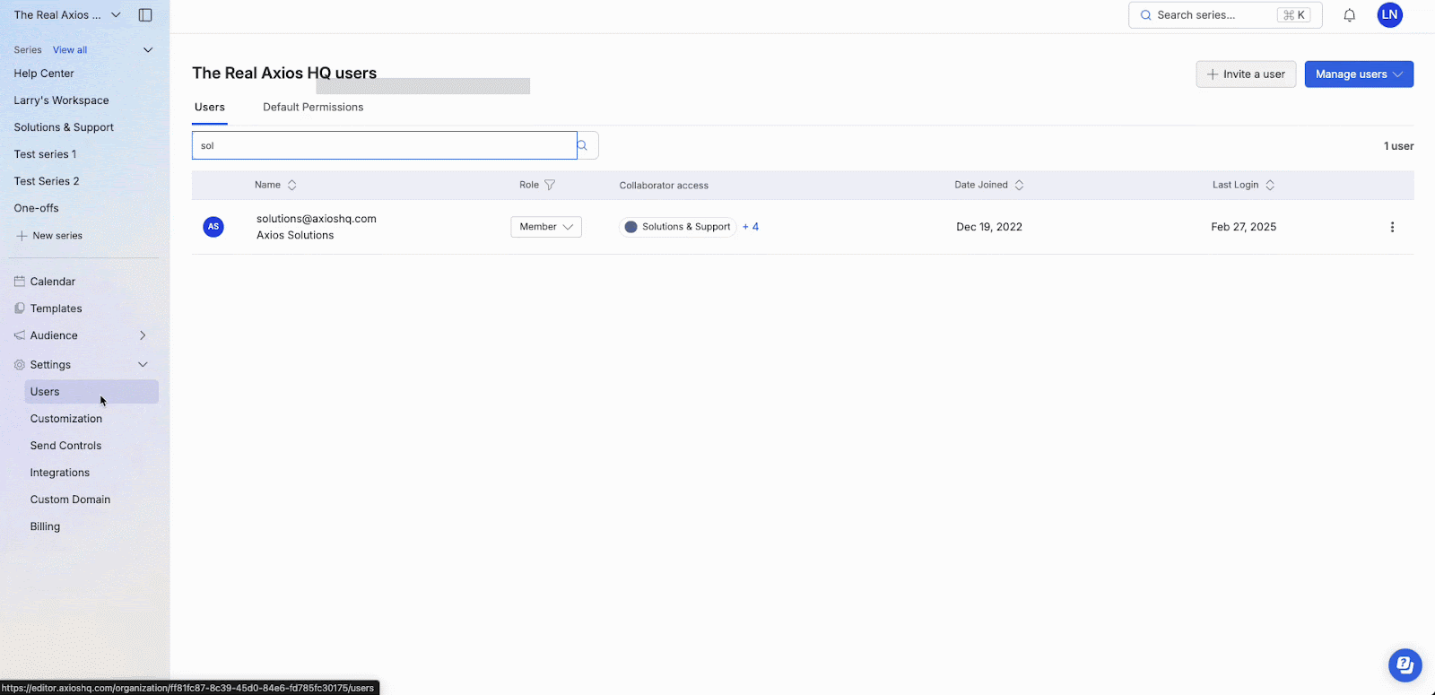Open Calendar in the sidebar

point(53,282)
